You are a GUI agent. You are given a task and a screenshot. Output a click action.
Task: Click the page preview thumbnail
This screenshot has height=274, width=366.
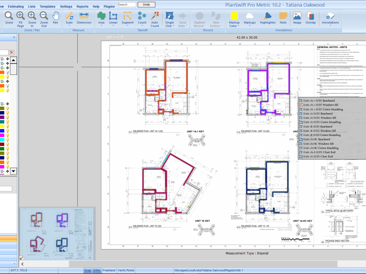[x=57, y=234]
